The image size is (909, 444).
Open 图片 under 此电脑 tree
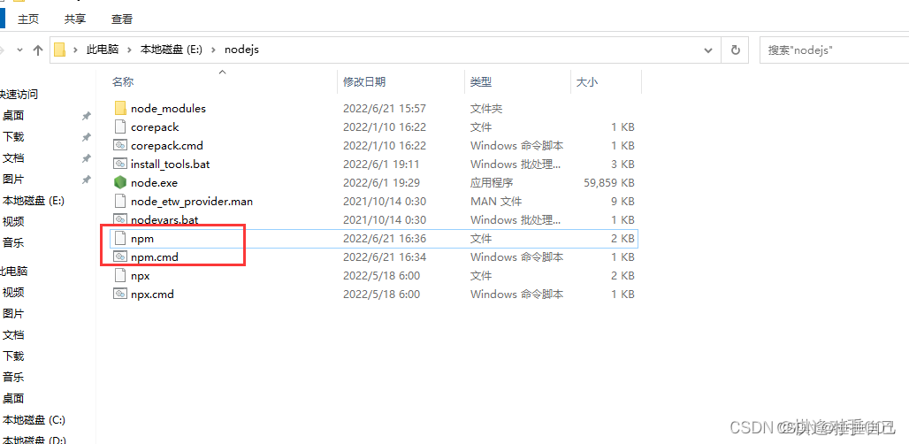click(x=13, y=314)
